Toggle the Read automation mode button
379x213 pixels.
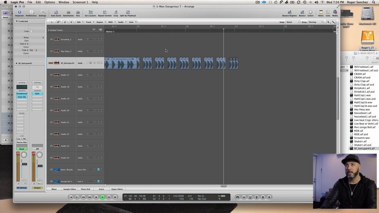click(22, 149)
